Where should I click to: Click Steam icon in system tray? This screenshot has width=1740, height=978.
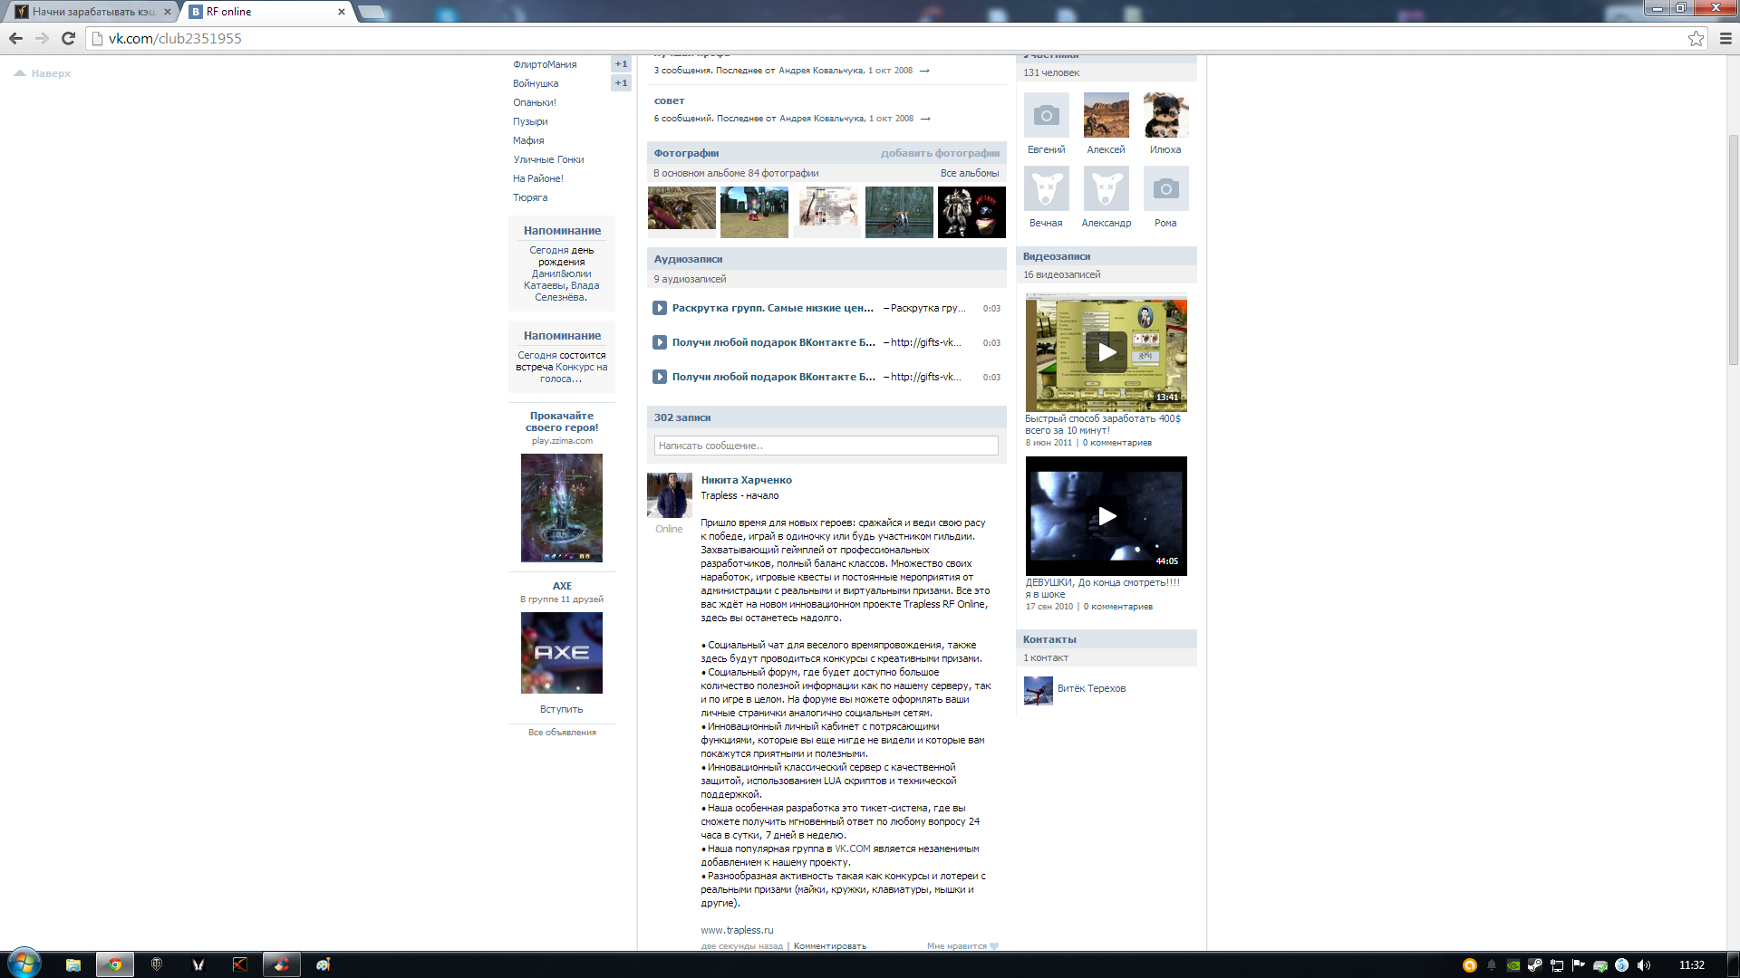[x=1534, y=965]
